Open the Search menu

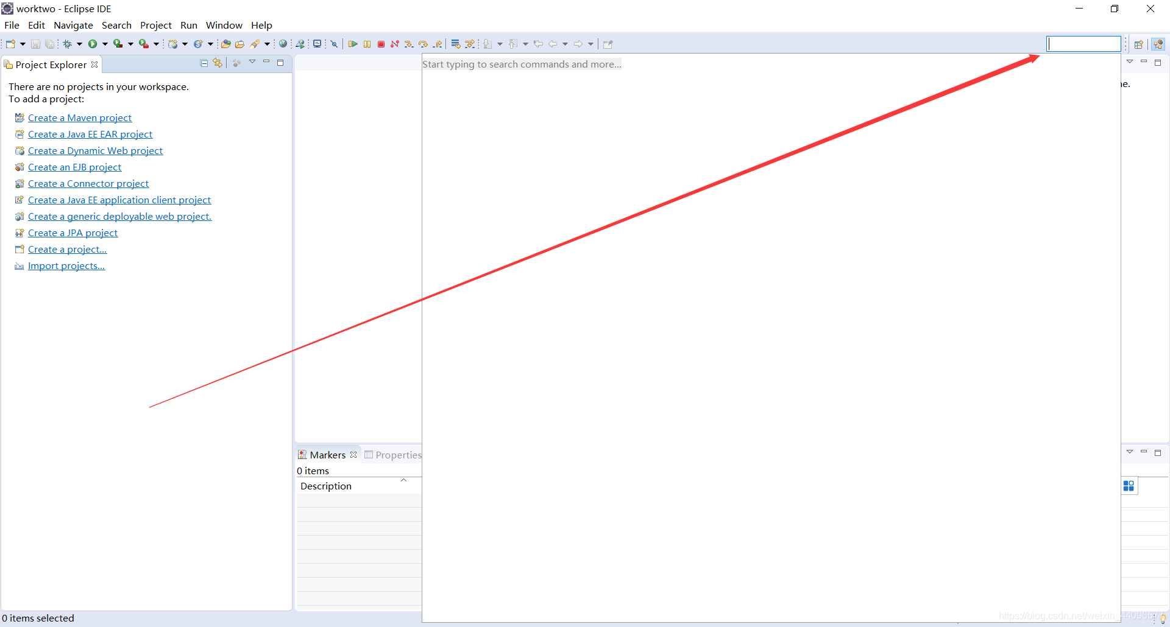click(116, 25)
